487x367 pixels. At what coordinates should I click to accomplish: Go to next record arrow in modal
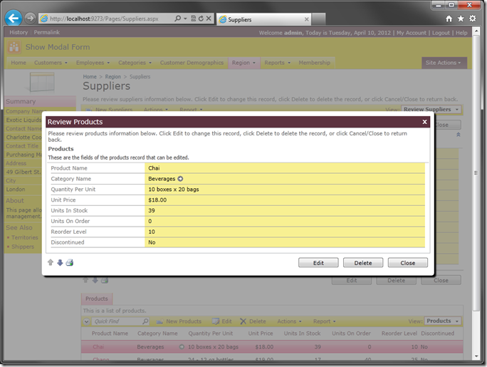tap(60, 262)
